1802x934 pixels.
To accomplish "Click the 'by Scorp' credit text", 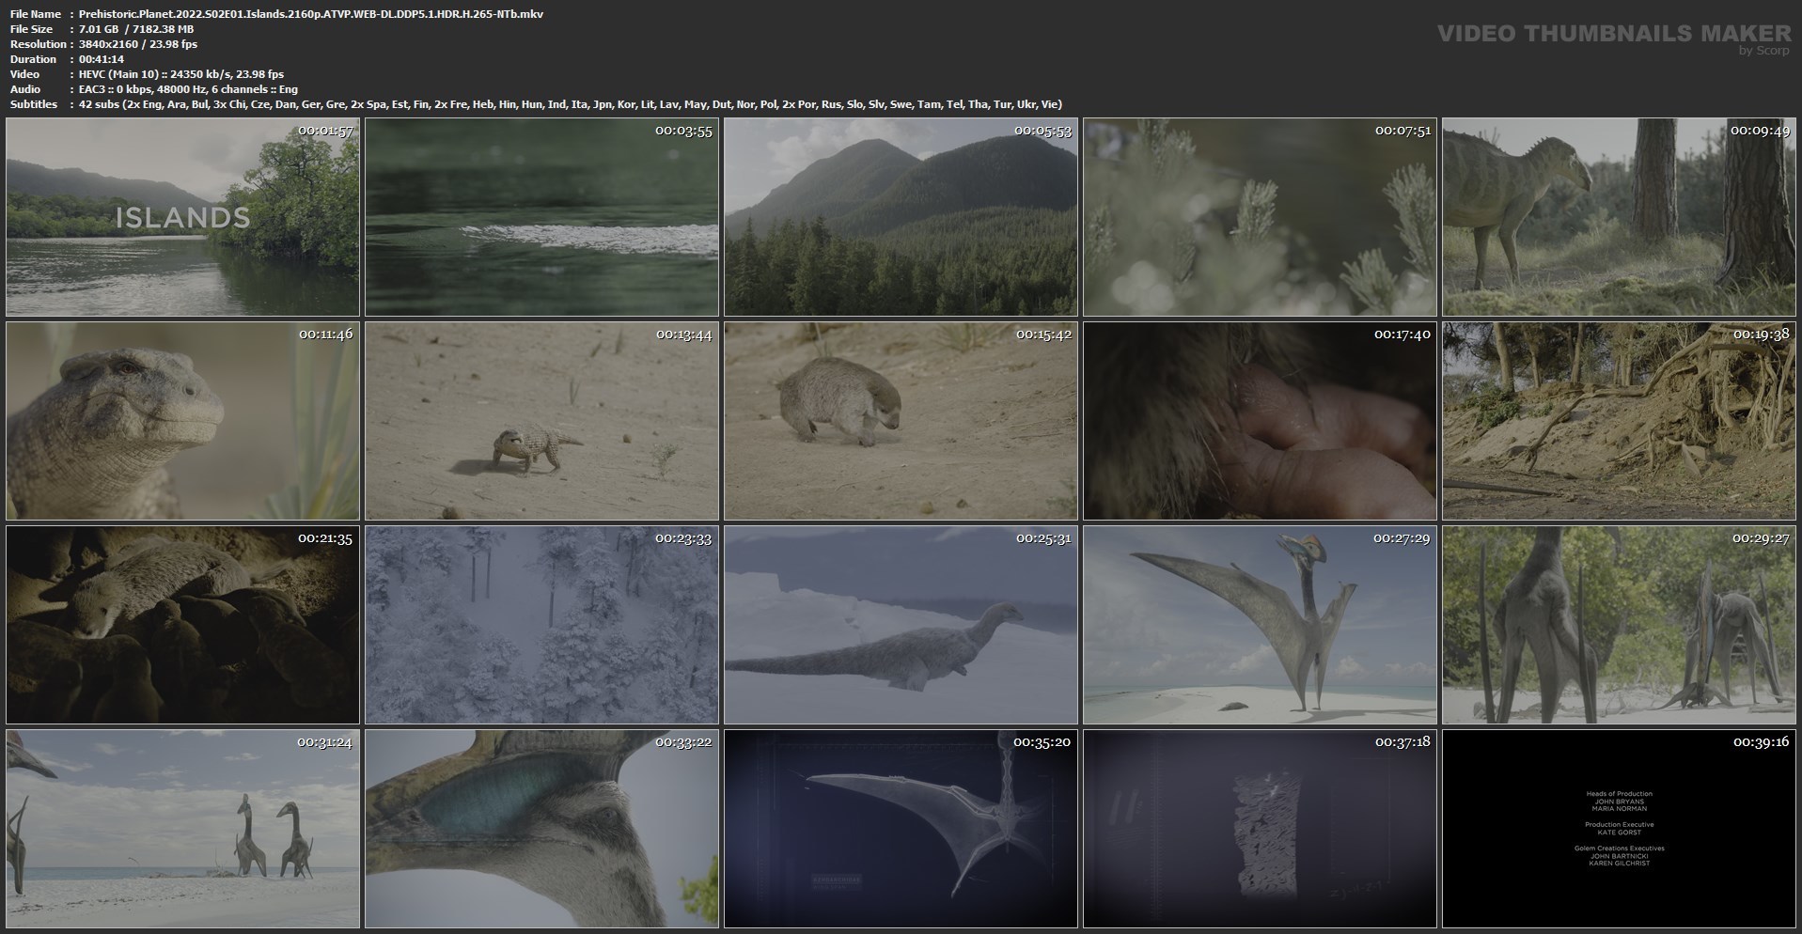I will click(x=1764, y=51).
